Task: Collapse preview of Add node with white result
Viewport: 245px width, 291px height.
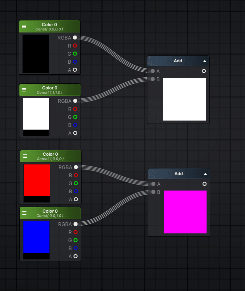Action: click(x=205, y=61)
